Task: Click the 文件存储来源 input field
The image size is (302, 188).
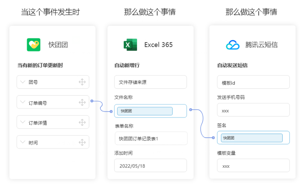Action: coord(150,82)
